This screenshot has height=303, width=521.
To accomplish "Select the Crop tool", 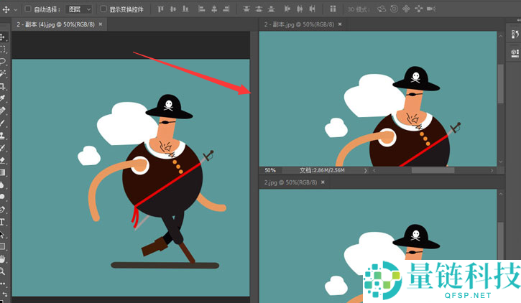I will 4,85.
